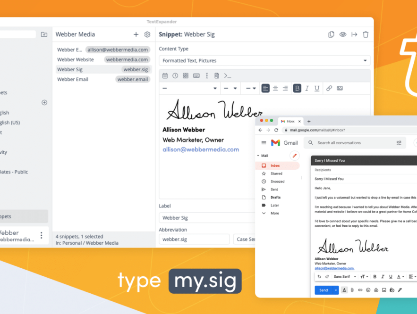Reload the Gmail page
The image size is (417, 314).
[x=276, y=130]
